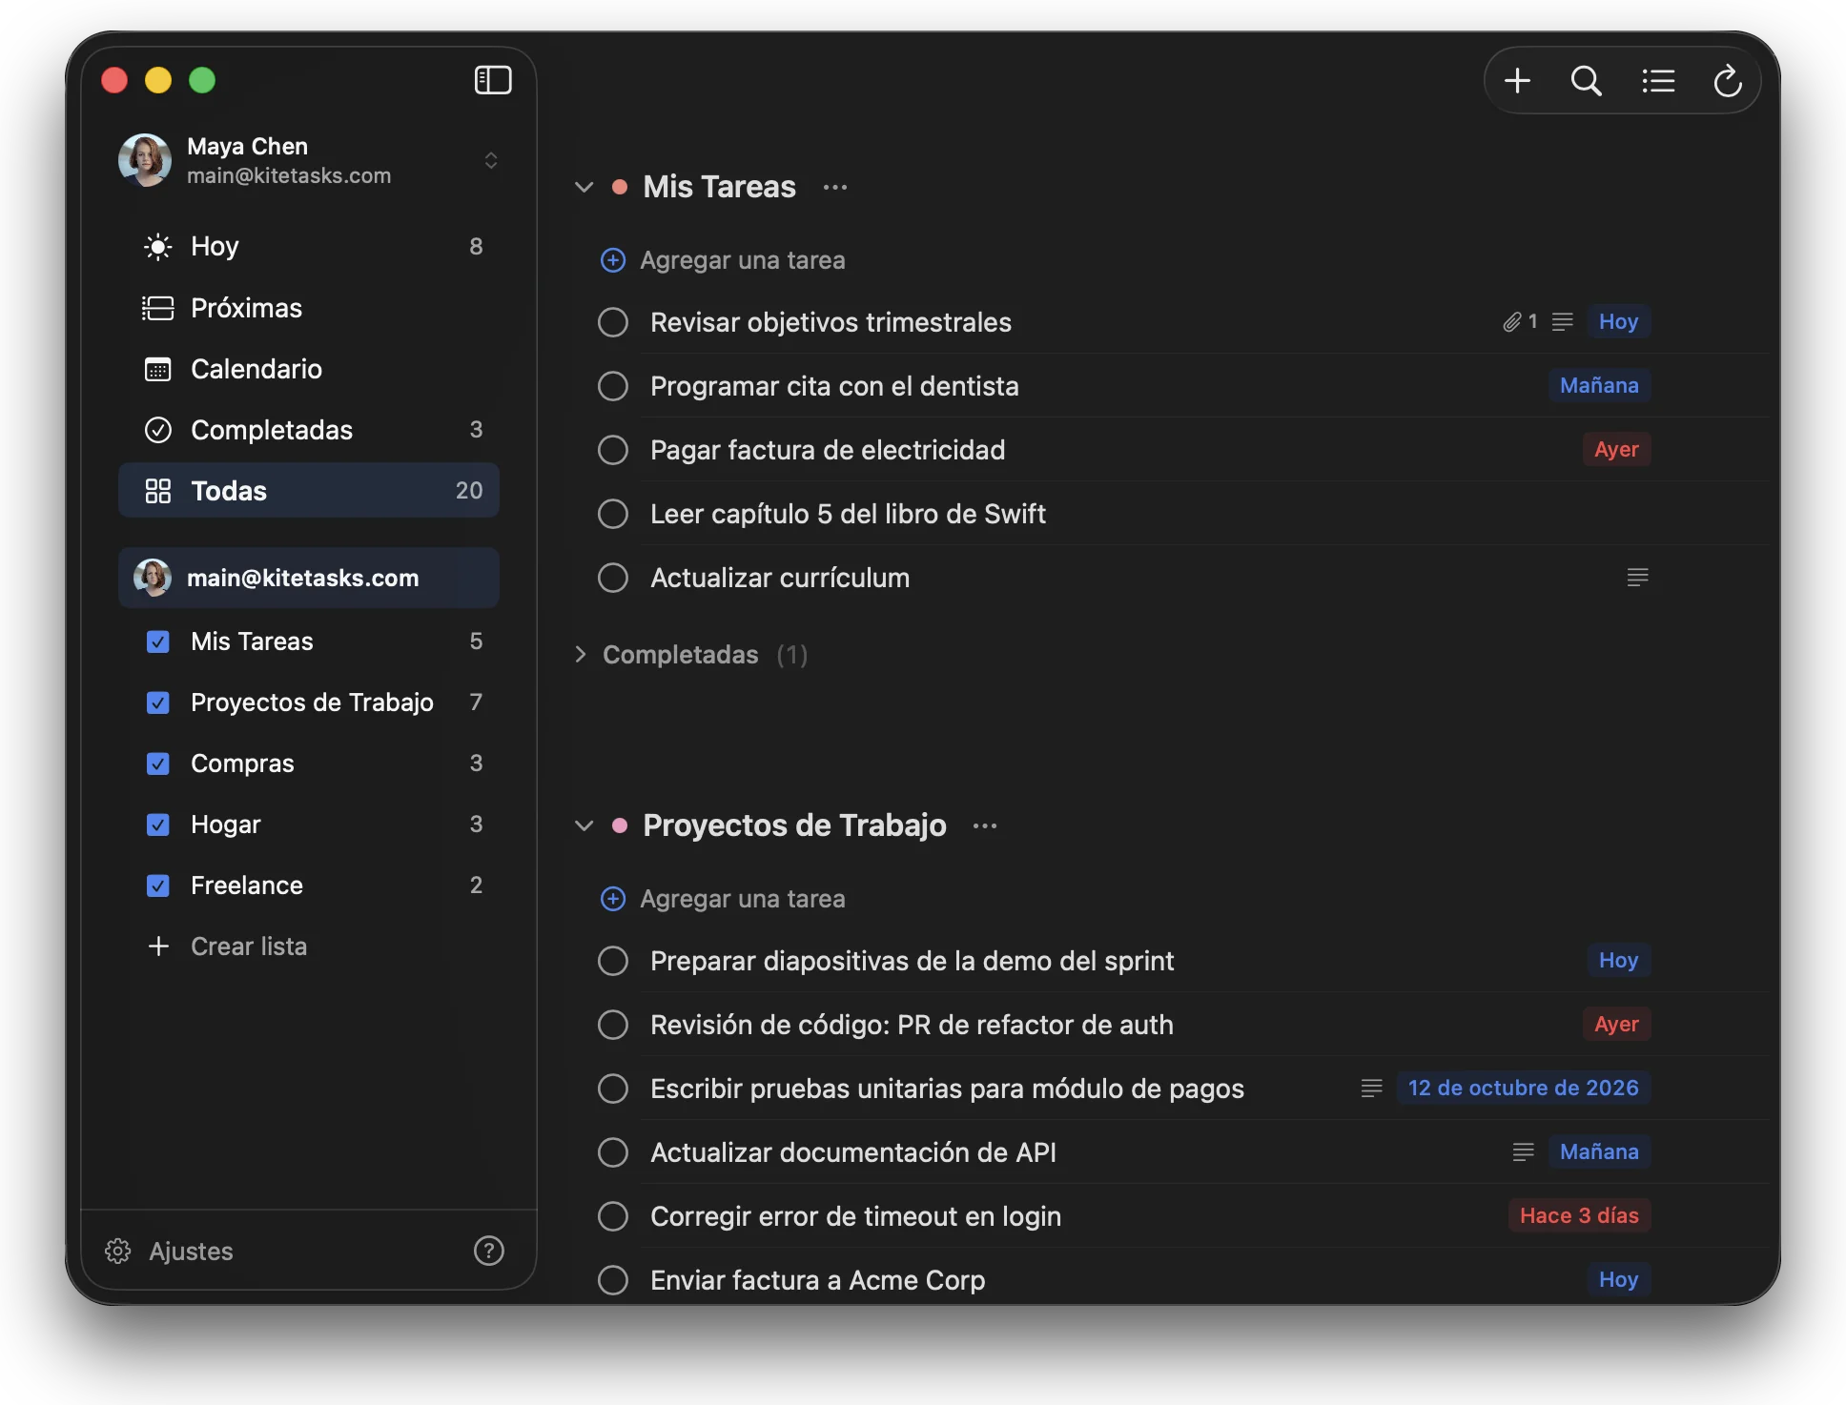This screenshot has height=1405, width=1846.
Task: Collapse Proyectos de Trabajo section chevron
Action: 585,825
